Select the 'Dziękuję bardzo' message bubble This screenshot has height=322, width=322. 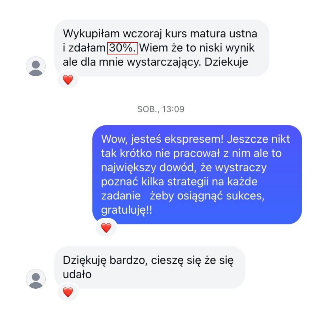(149, 267)
